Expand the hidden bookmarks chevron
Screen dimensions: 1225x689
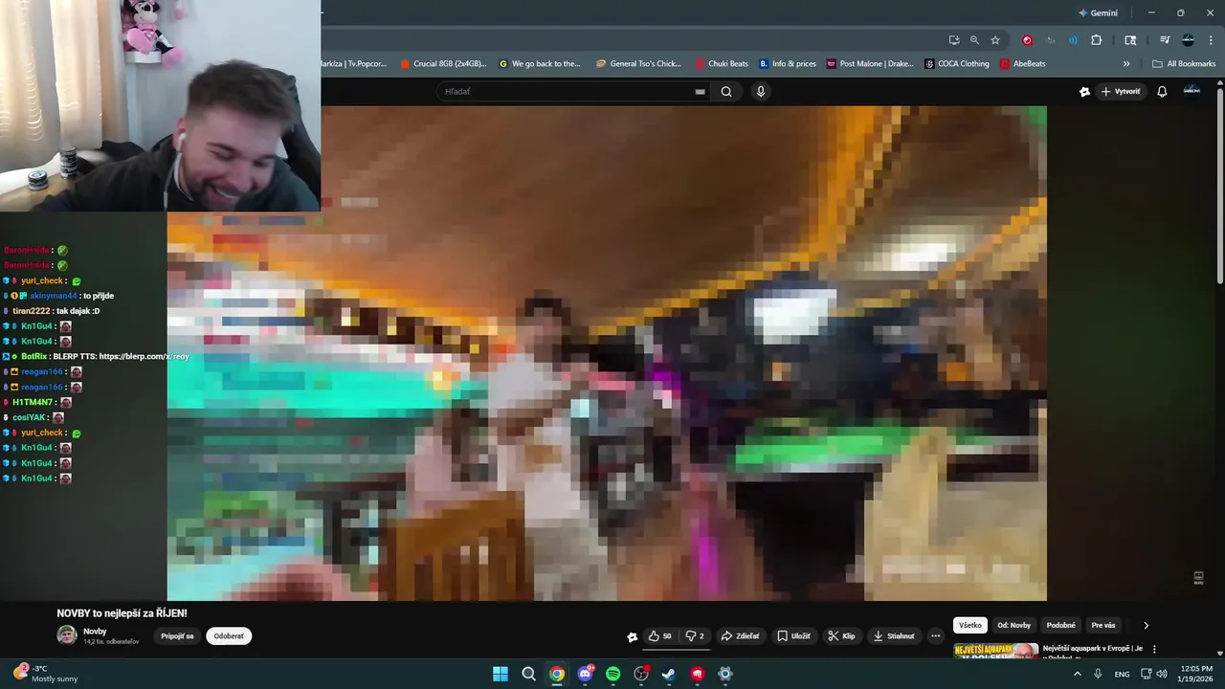coord(1126,64)
